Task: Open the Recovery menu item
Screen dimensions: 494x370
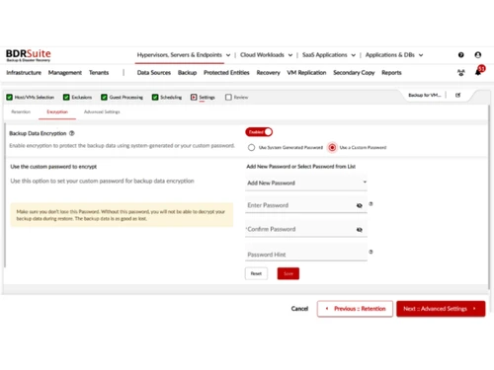Action: click(268, 73)
